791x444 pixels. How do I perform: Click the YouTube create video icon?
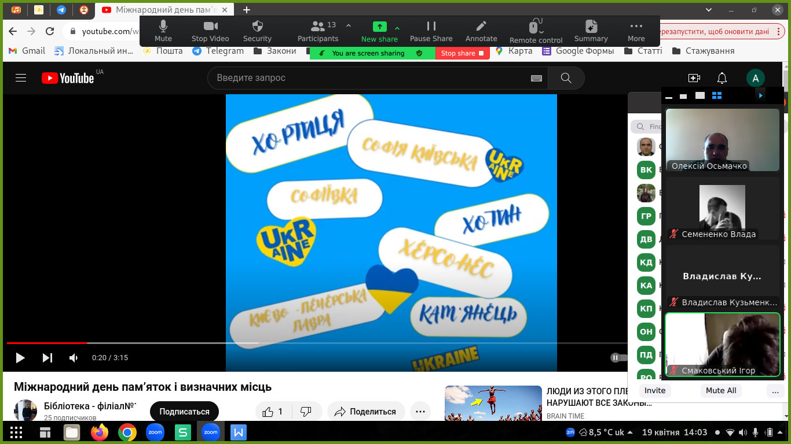click(694, 78)
